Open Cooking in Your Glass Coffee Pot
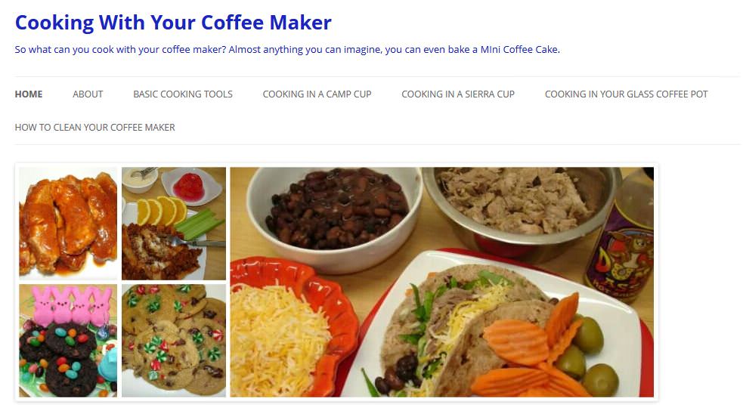 click(x=626, y=94)
